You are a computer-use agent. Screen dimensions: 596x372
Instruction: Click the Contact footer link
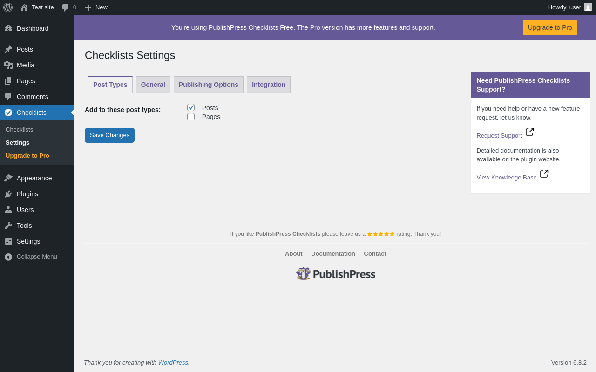[x=375, y=254]
